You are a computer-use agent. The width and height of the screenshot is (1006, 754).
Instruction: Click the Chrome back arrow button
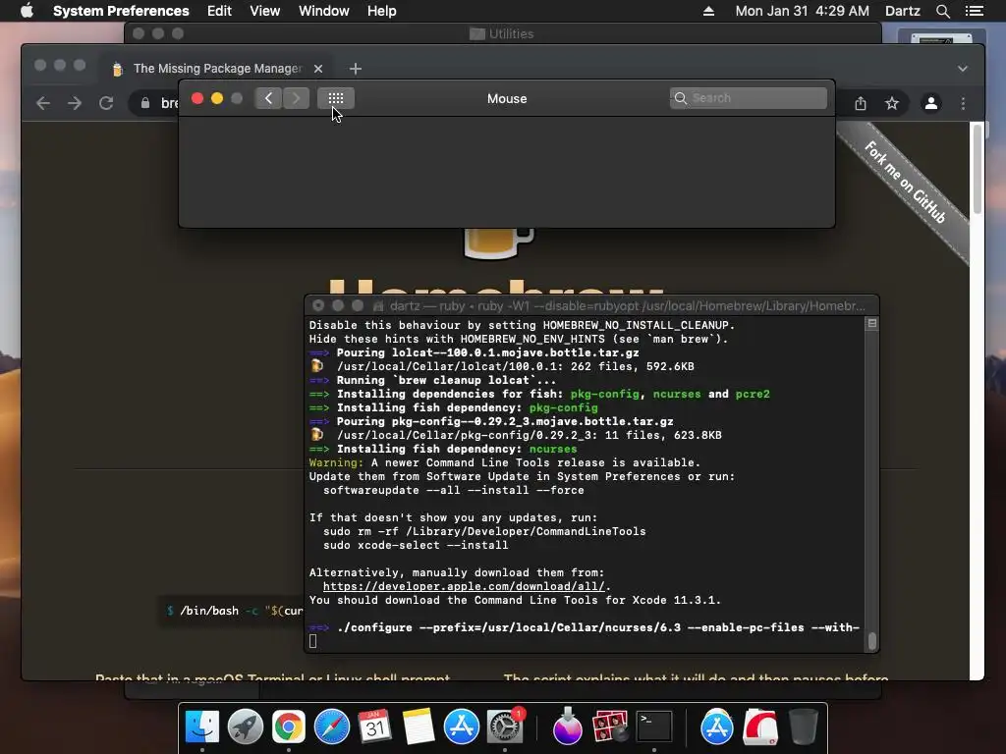(43, 103)
